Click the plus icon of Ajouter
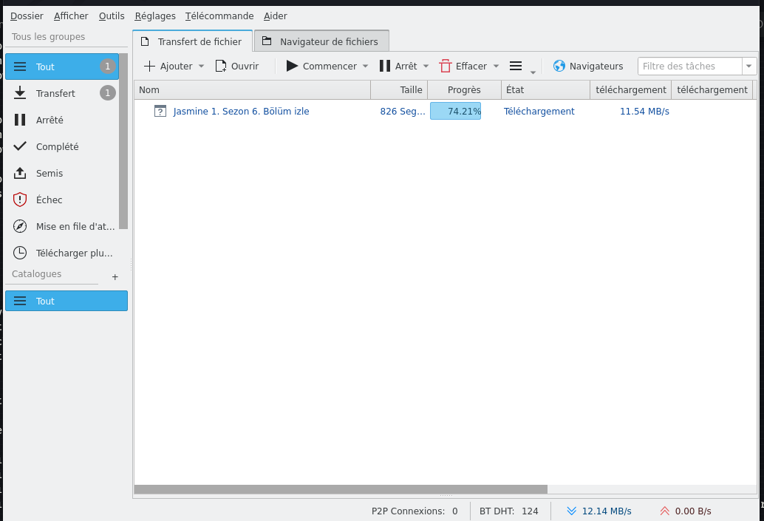The width and height of the screenshot is (764, 521). [x=149, y=67]
